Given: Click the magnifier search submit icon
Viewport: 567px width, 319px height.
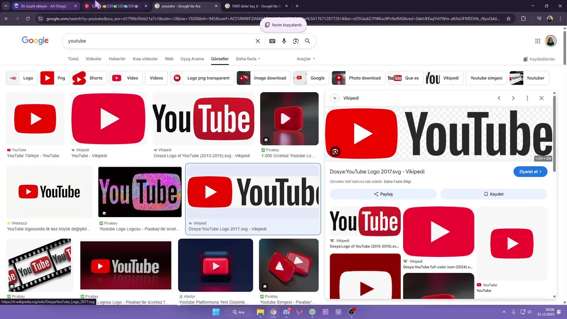Looking at the screenshot, I should (x=307, y=41).
